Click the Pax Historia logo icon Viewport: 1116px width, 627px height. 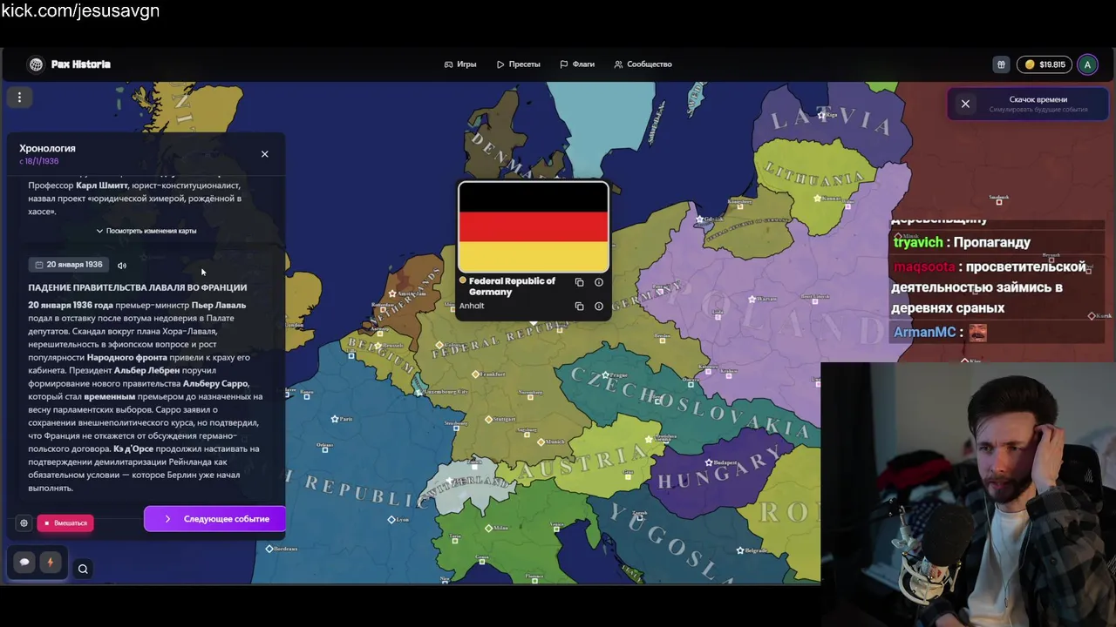[x=36, y=64]
